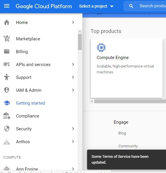
Task: Open the Compute Engine product card title
Action: [x=113, y=58]
